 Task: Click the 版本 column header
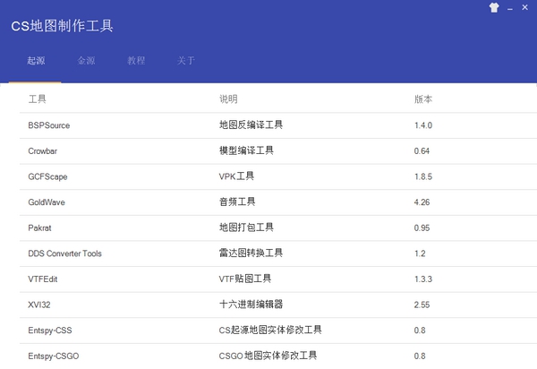pos(423,99)
